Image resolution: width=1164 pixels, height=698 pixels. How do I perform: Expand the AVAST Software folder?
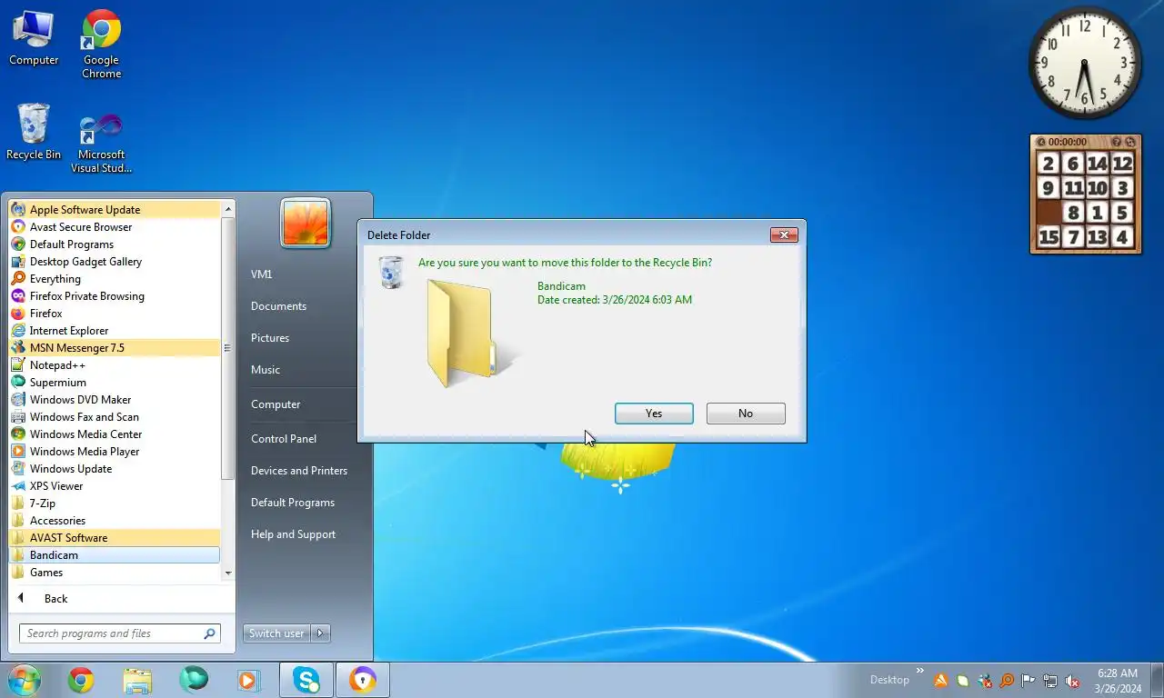tap(115, 538)
